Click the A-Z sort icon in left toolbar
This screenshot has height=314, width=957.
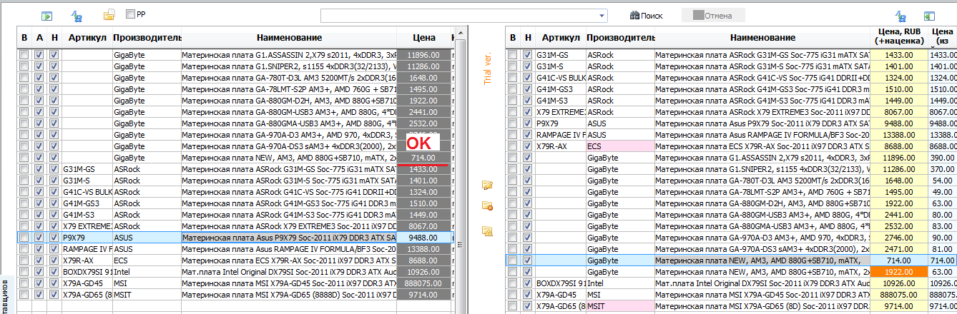tap(77, 15)
